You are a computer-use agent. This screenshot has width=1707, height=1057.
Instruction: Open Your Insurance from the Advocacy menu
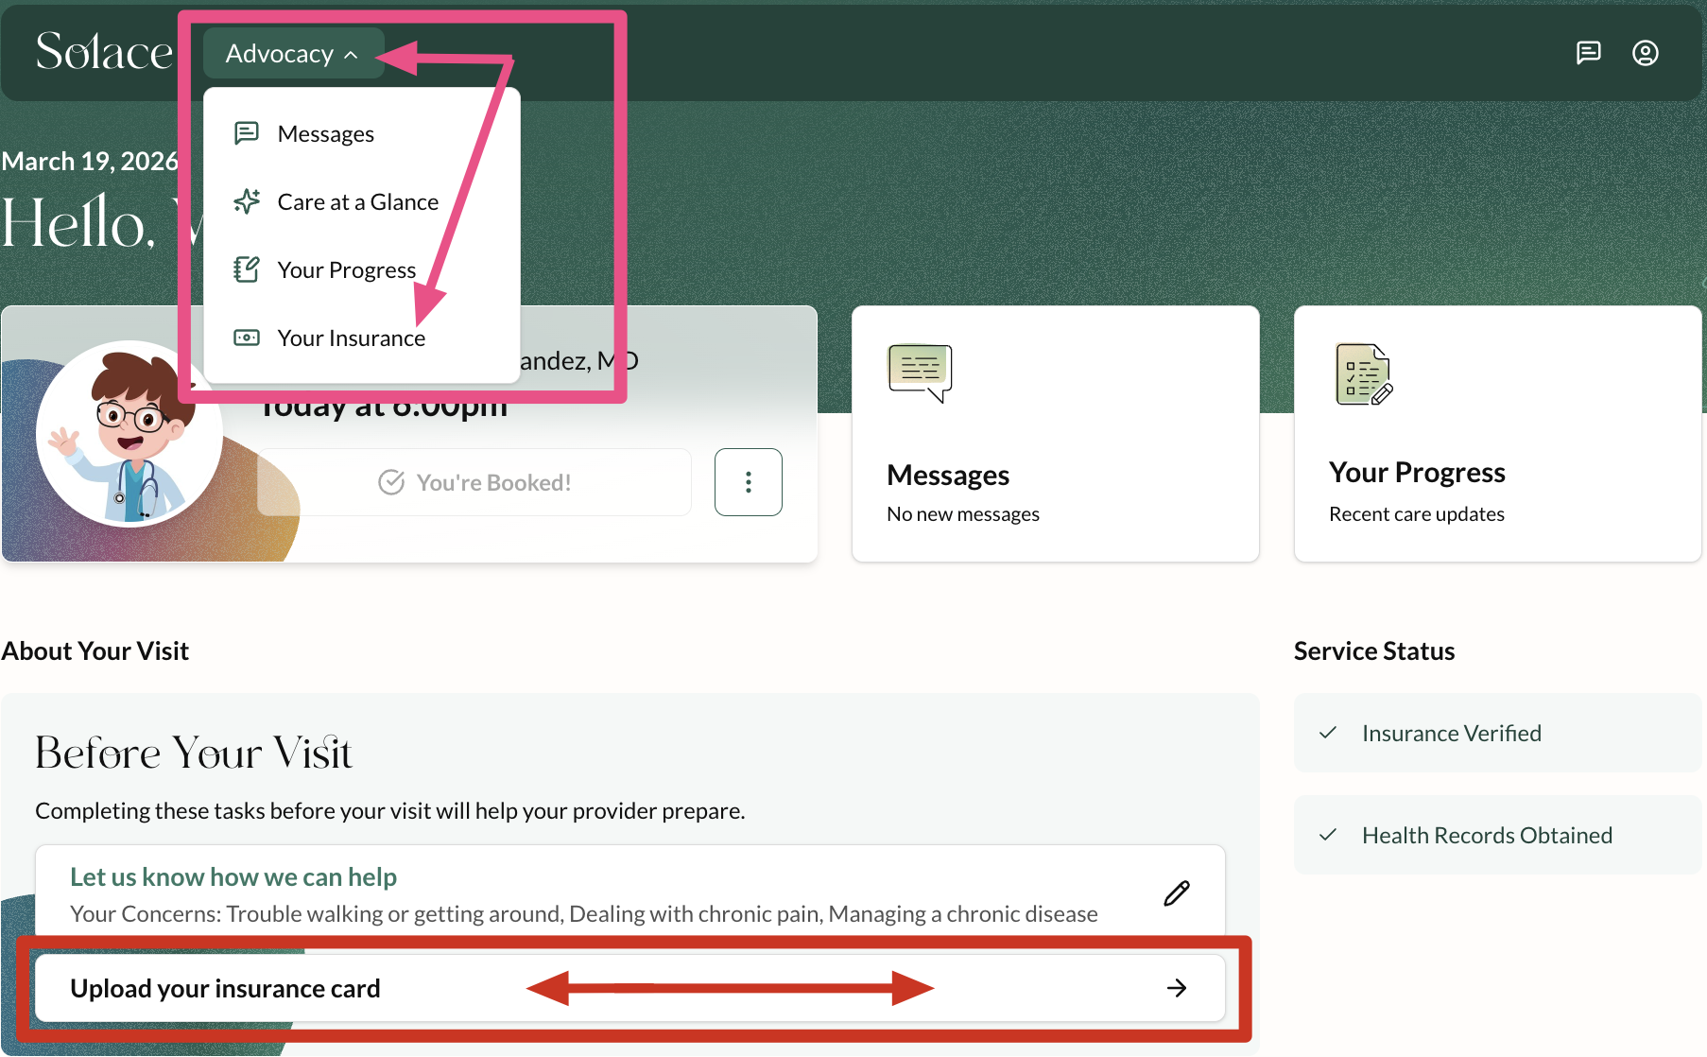(351, 338)
